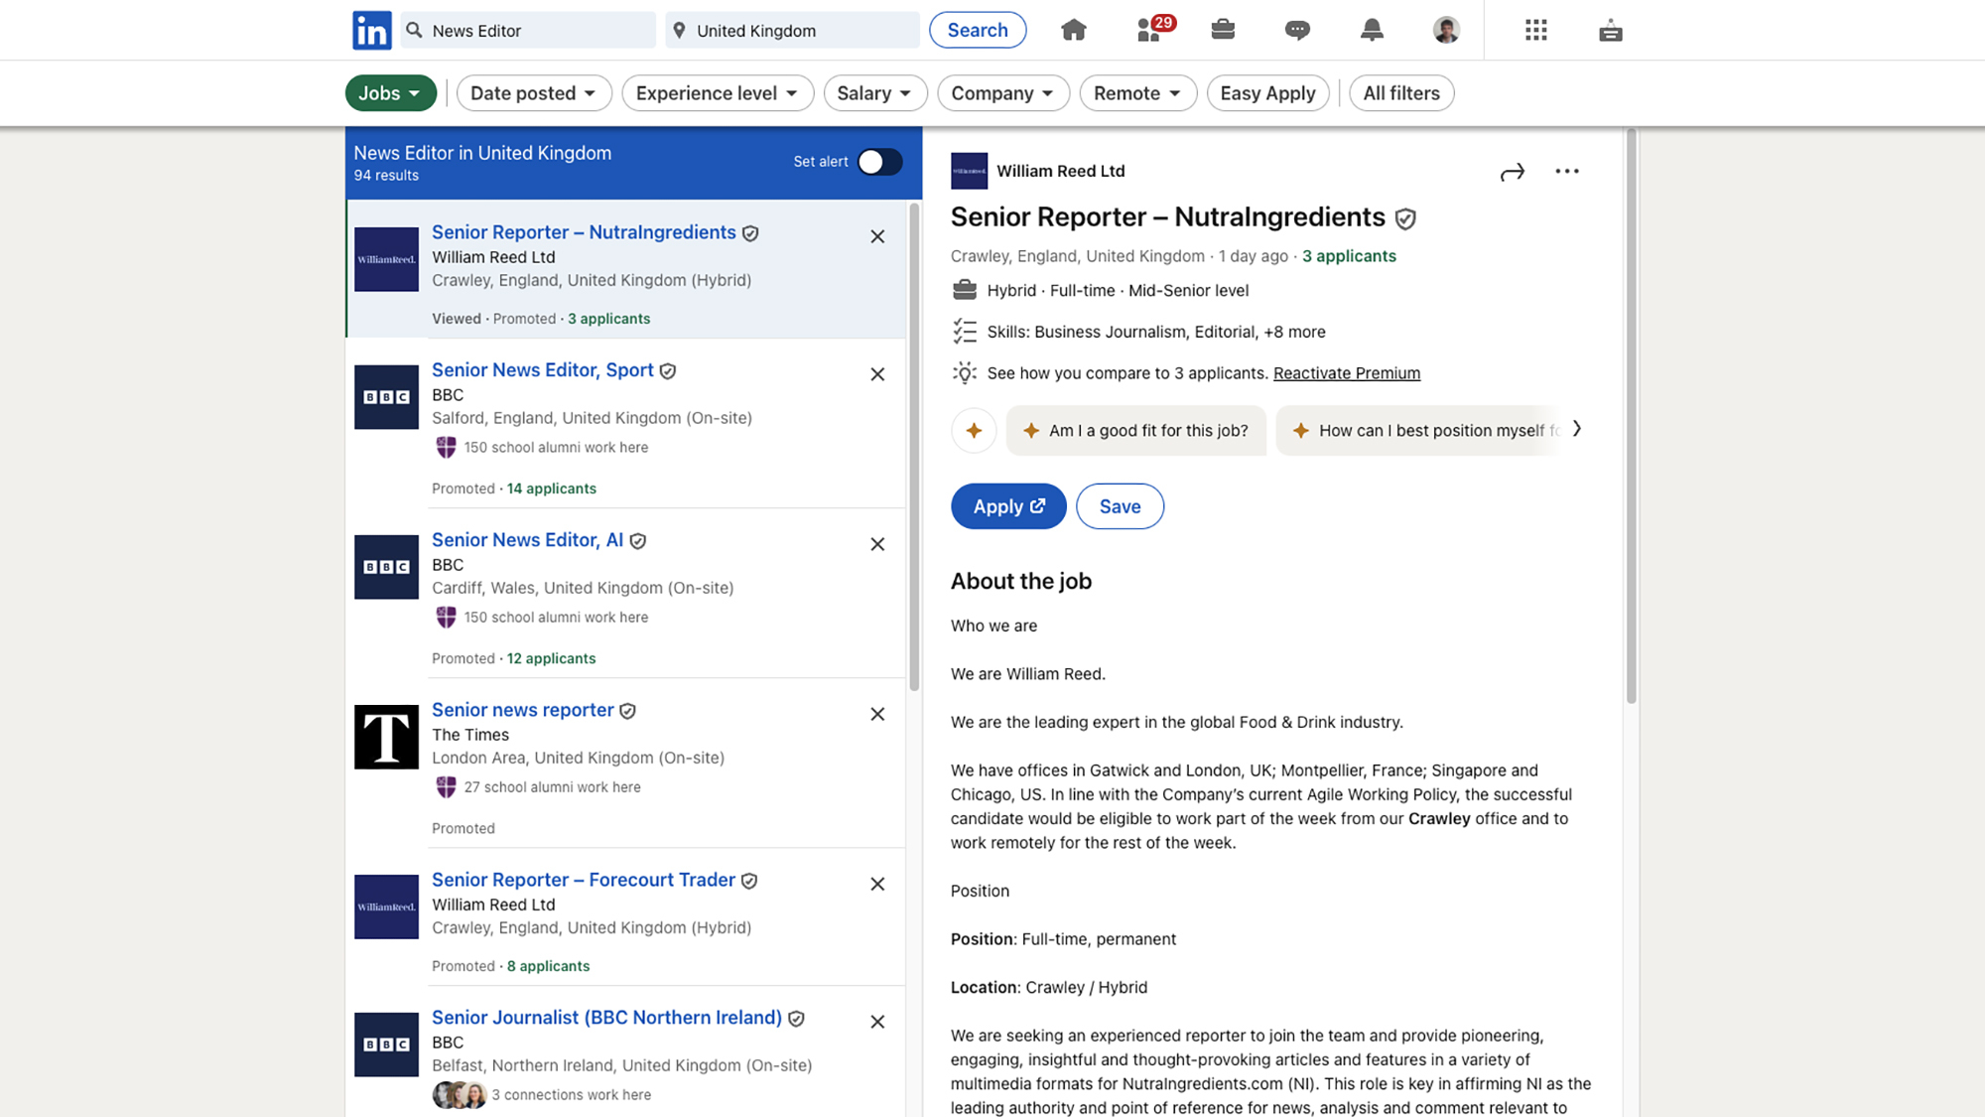Open Senior news reporter job at The Times
1985x1117 pixels.
522,710
